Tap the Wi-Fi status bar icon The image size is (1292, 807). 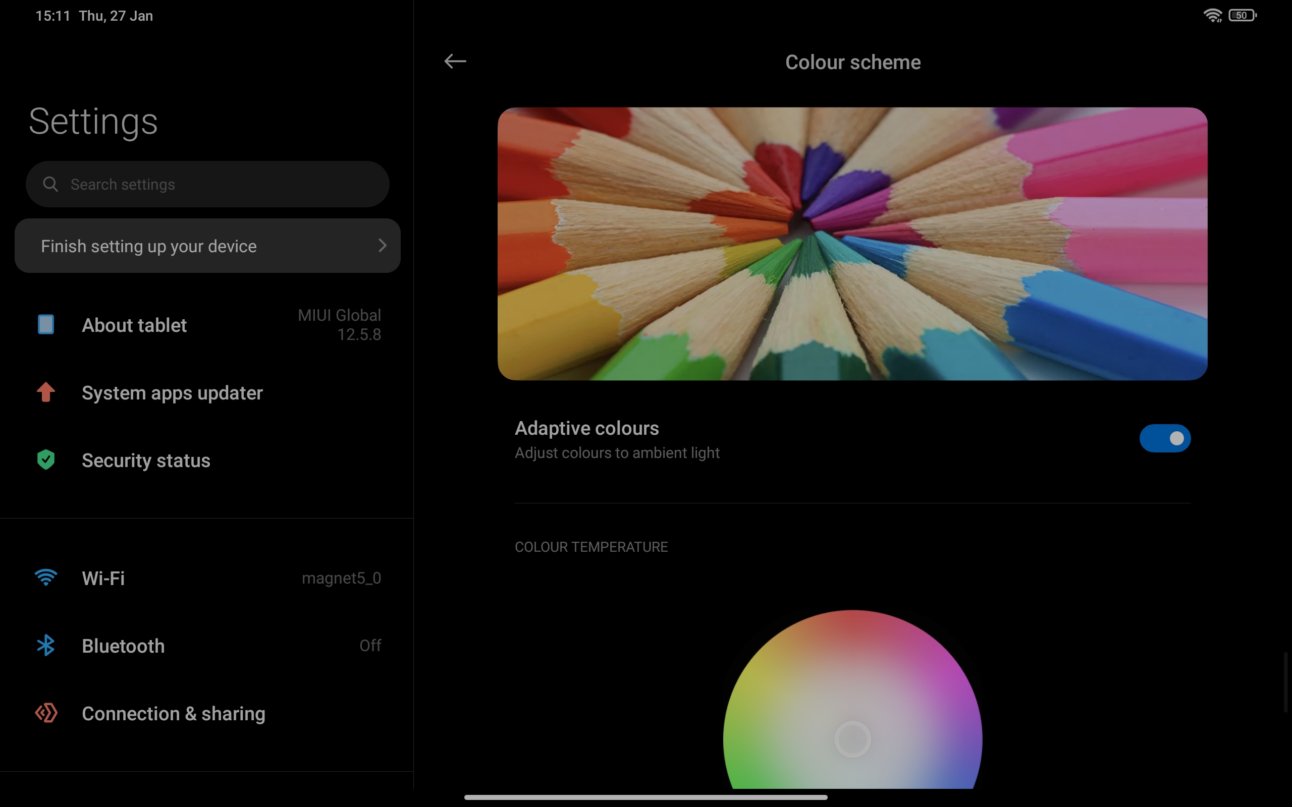click(x=1213, y=16)
